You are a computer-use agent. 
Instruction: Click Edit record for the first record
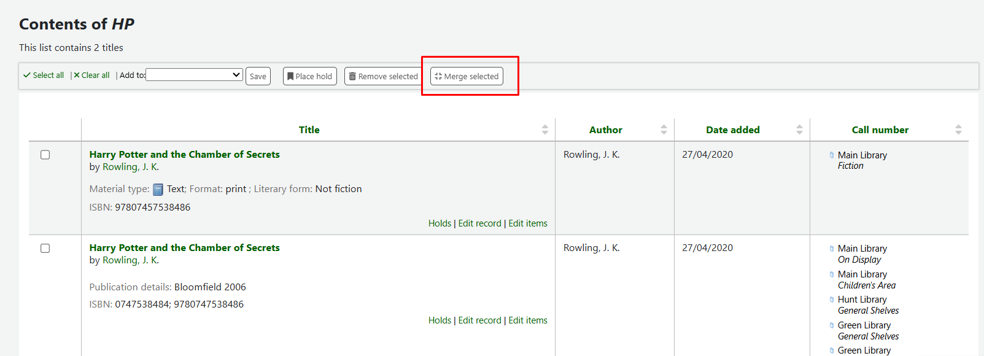[x=479, y=223]
